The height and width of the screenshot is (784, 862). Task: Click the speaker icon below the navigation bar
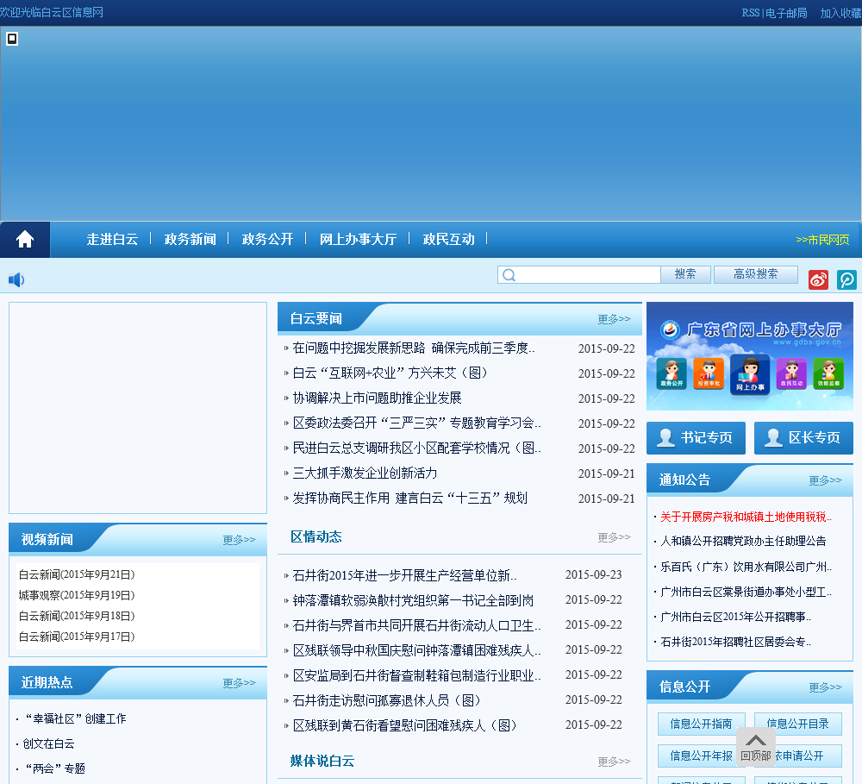16,280
